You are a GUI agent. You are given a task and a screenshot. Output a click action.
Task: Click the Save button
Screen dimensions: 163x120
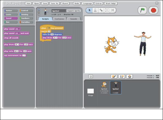point(45,4)
